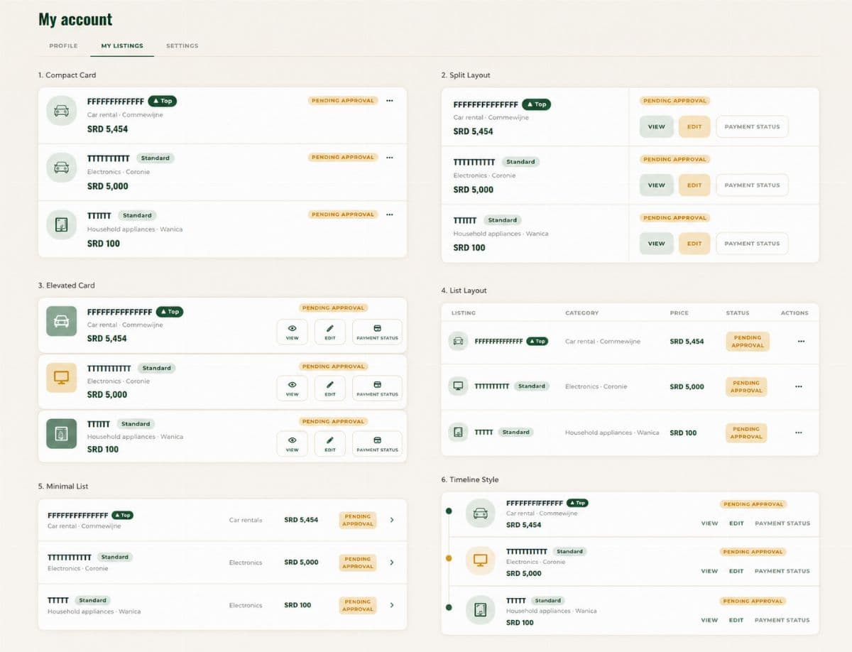Click eye View icon for SRD 5,000 Elevated Card
This screenshot has height=652, width=852.
pos(292,384)
